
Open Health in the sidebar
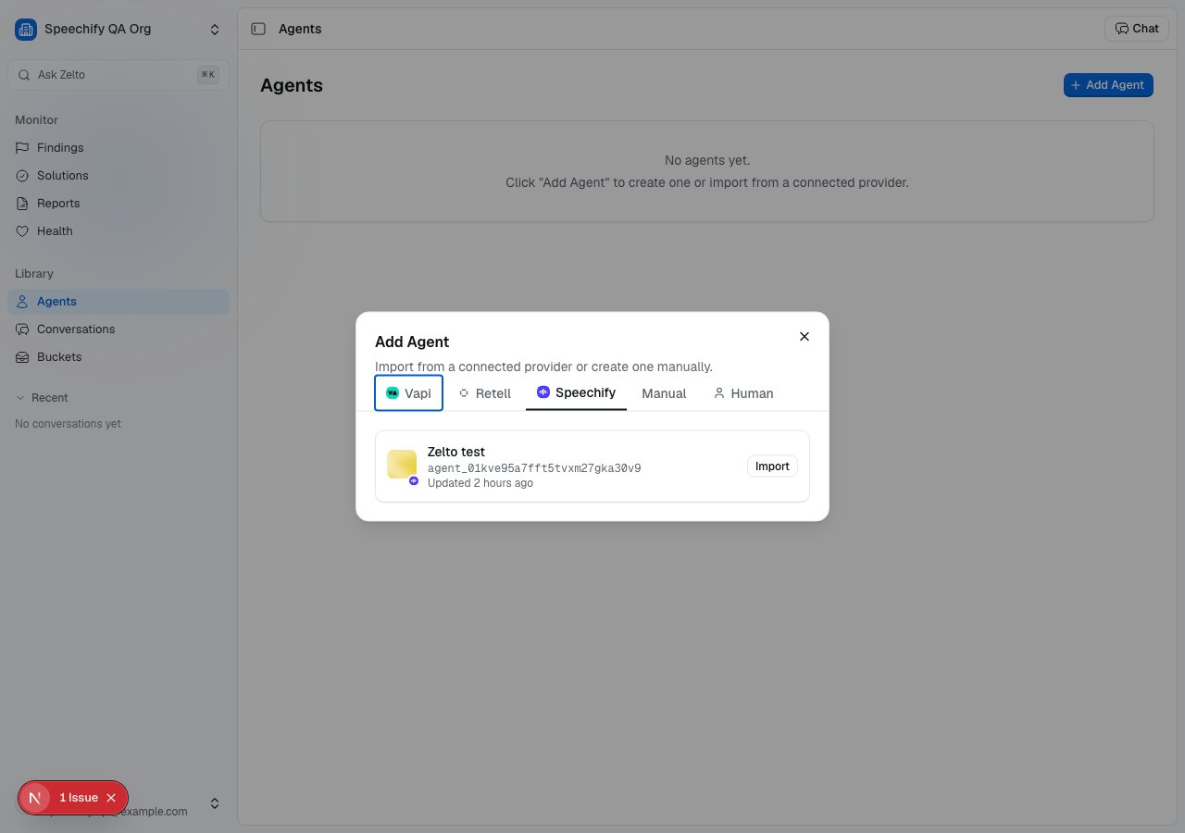(118, 231)
